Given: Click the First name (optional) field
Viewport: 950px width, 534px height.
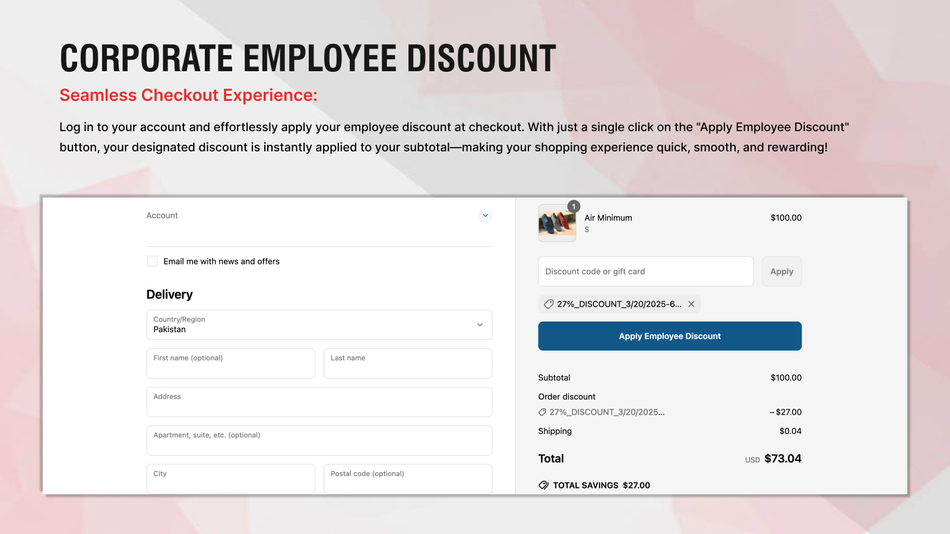Looking at the screenshot, I should pyautogui.click(x=230, y=363).
